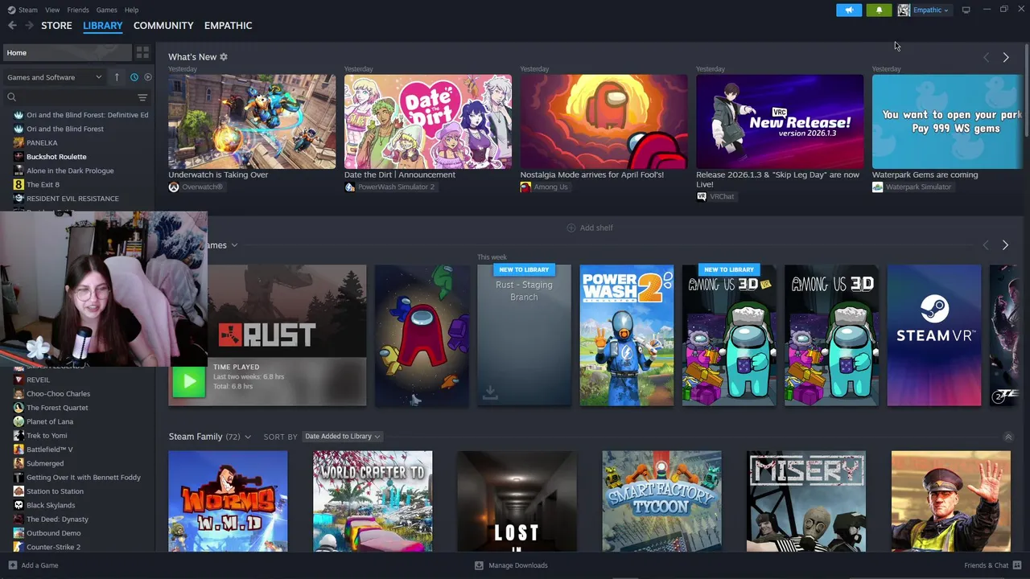Open the Games menu
The width and height of the screenshot is (1030, 579).
point(106,10)
